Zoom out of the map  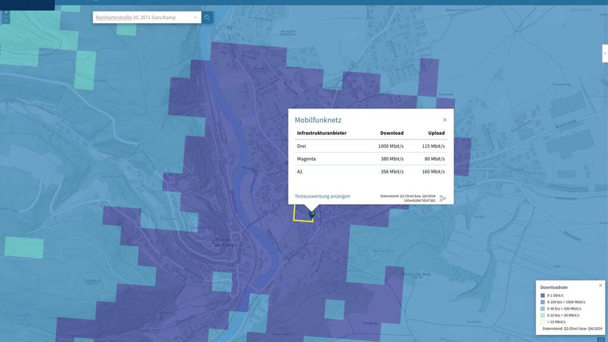6,20
